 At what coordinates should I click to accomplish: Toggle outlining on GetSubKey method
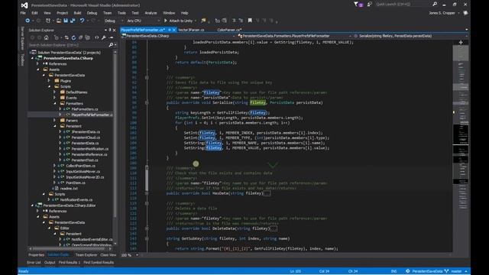[147, 238]
